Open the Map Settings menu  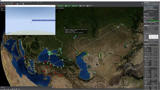(11, 2)
